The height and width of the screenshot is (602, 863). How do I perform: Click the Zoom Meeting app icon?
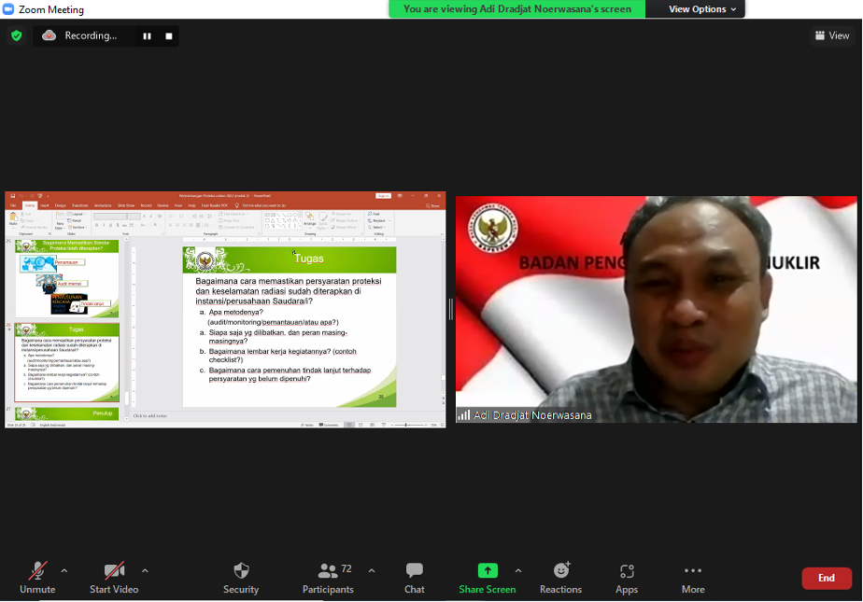pyautogui.click(x=8, y=9)
